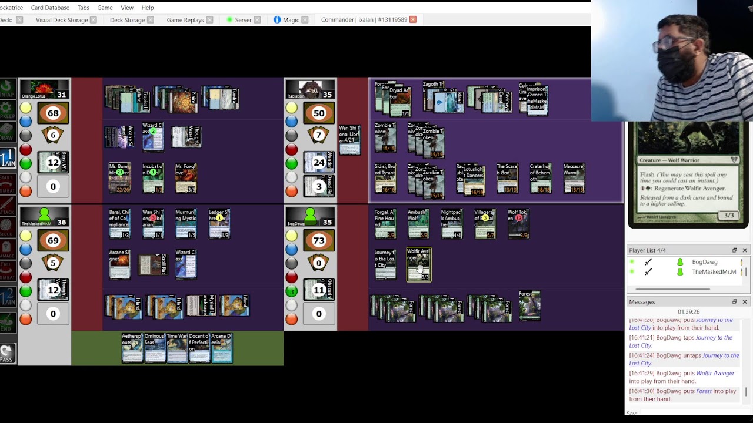753x423 pixels.
Task: Click the Forest link in messages
Action: pos(704,391)
